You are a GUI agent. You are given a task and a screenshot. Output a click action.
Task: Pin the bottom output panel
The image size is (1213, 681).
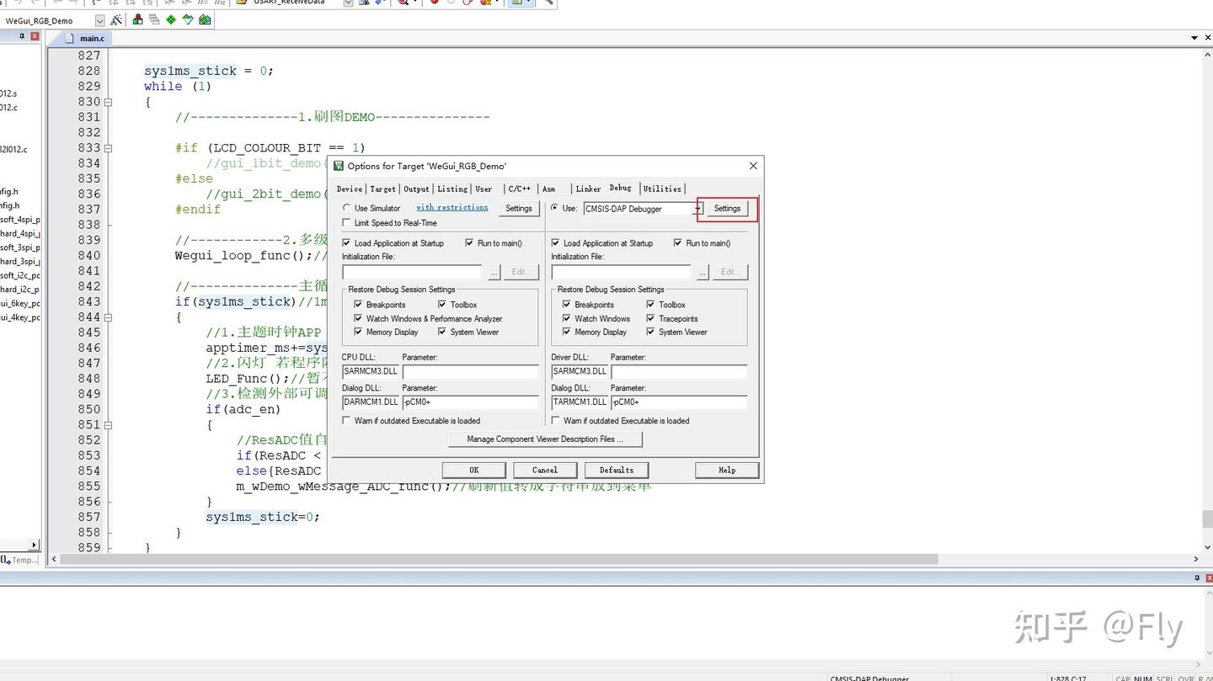[x=1197, y=578]
